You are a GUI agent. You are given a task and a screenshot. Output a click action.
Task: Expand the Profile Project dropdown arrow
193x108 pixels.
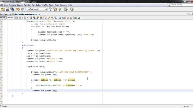[x=75, y=9]
